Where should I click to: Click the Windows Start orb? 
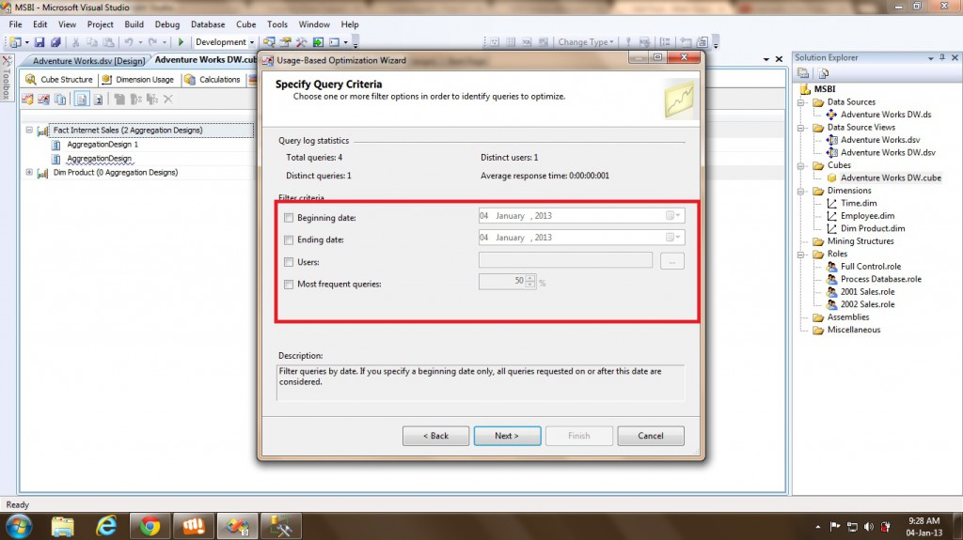(19, 525)
